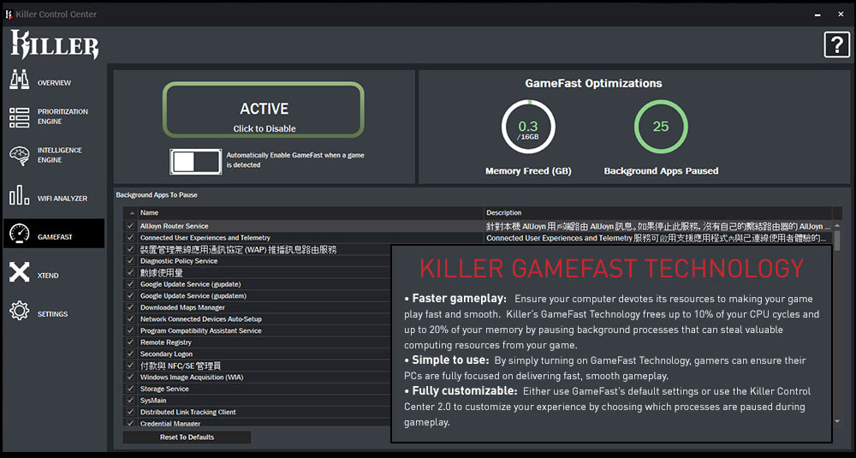The height and width of the screenshot is (458, 856).
Task: Go to Intelligence Engine menu label
Action: coord(60,155)
